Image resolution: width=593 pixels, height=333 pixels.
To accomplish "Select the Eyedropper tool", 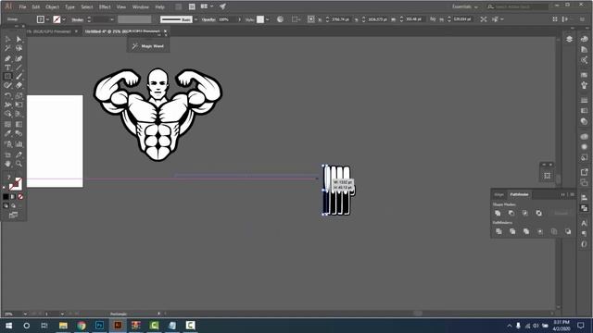I will 7,133.
